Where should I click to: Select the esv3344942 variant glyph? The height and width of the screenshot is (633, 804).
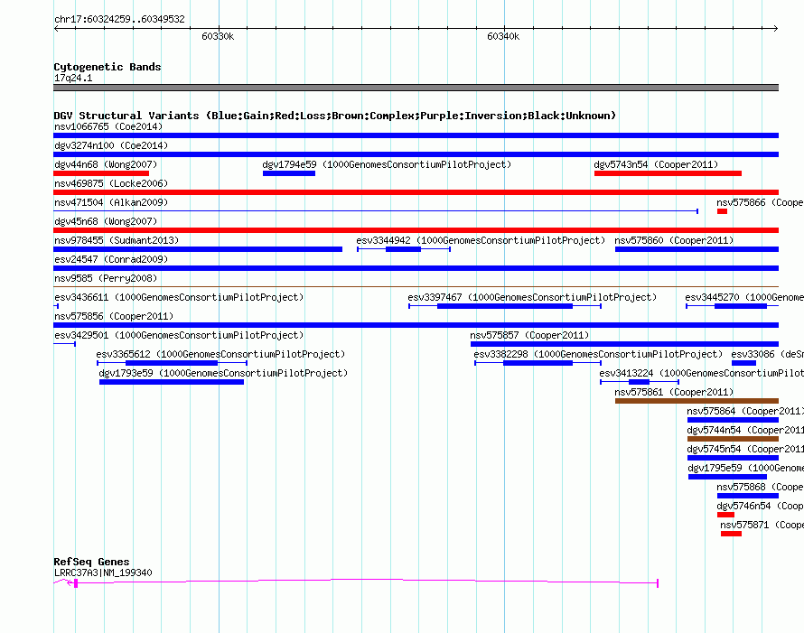coord(404,249)
